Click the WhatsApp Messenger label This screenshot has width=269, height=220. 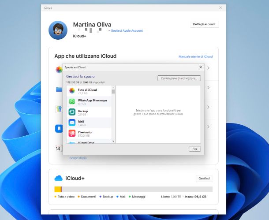pyautogui.click(x=92, y=101)
